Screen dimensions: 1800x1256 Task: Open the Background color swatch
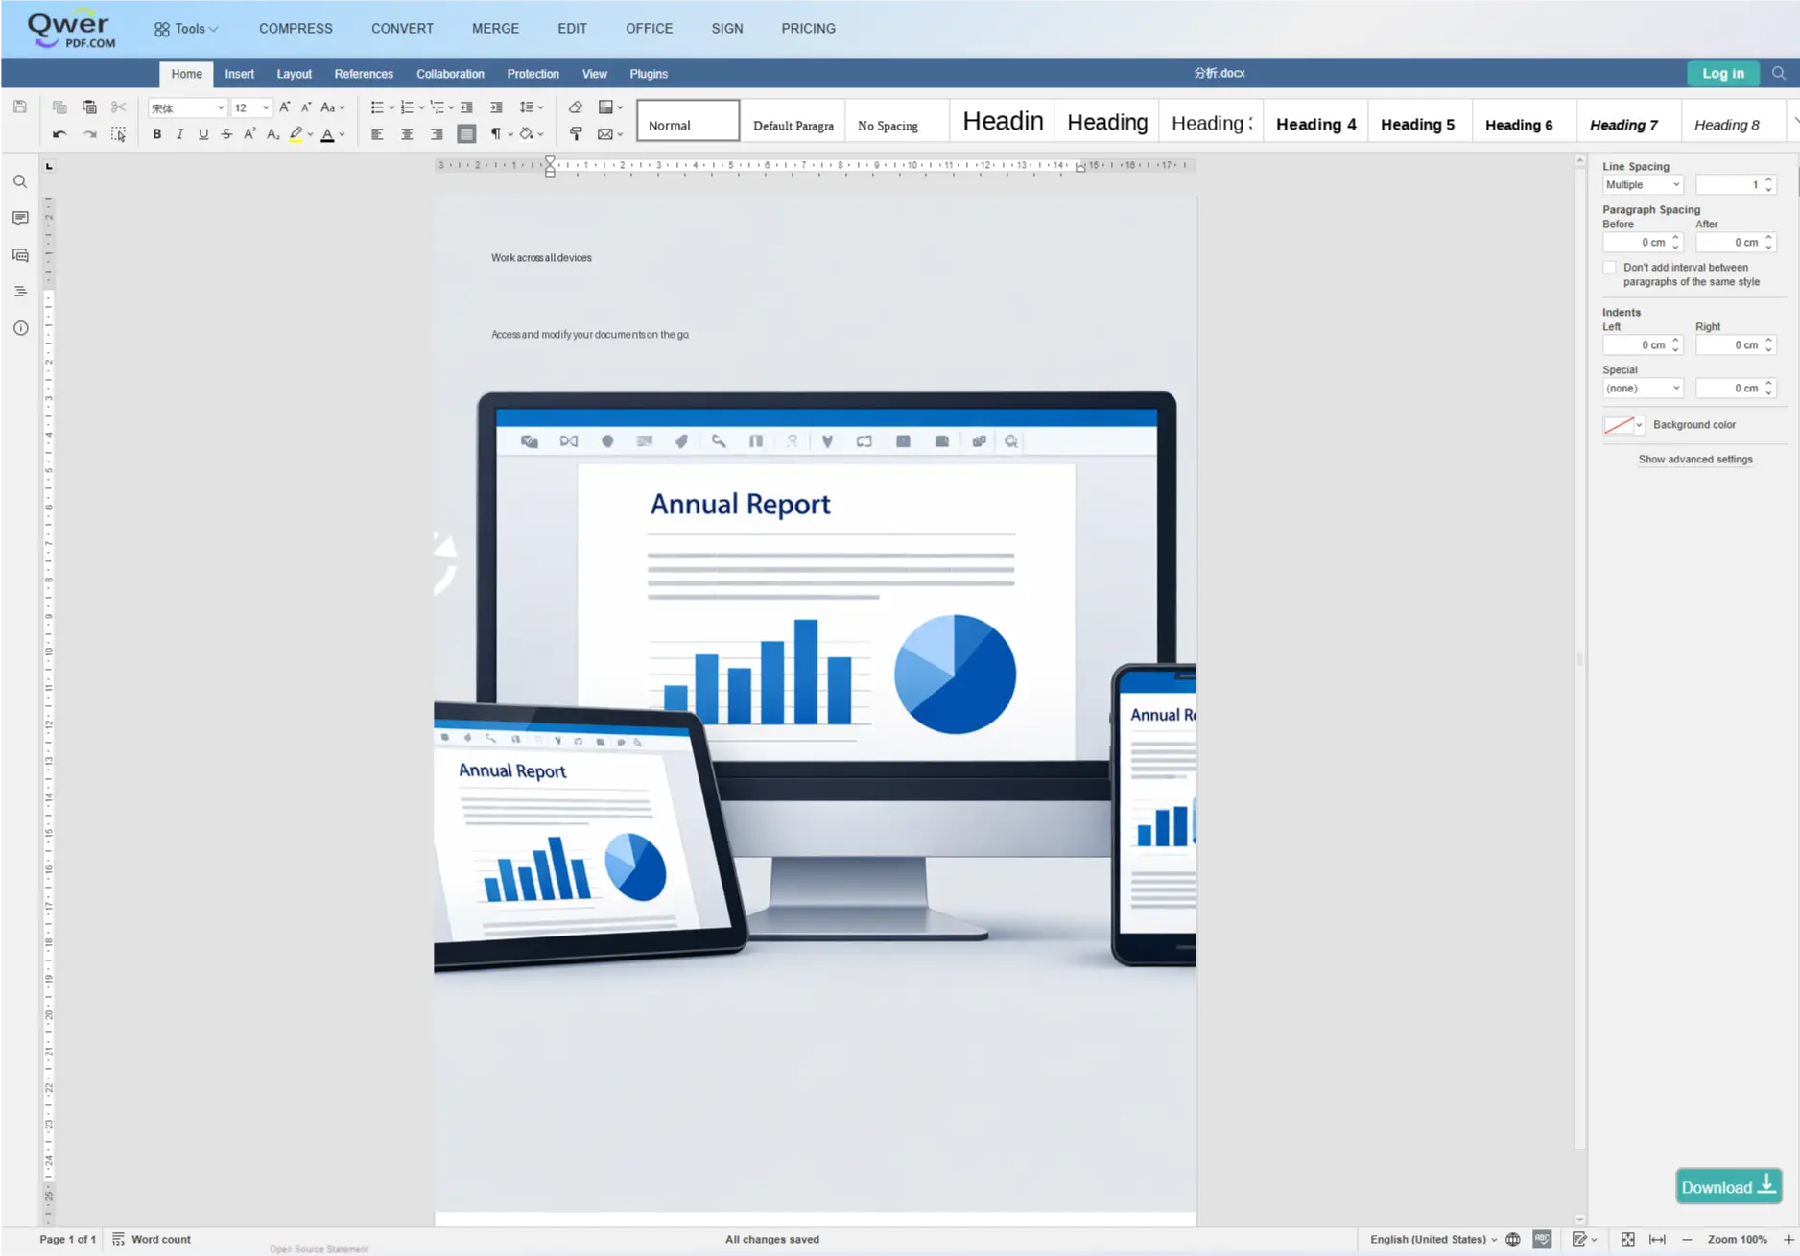(x=1623, y=425)
